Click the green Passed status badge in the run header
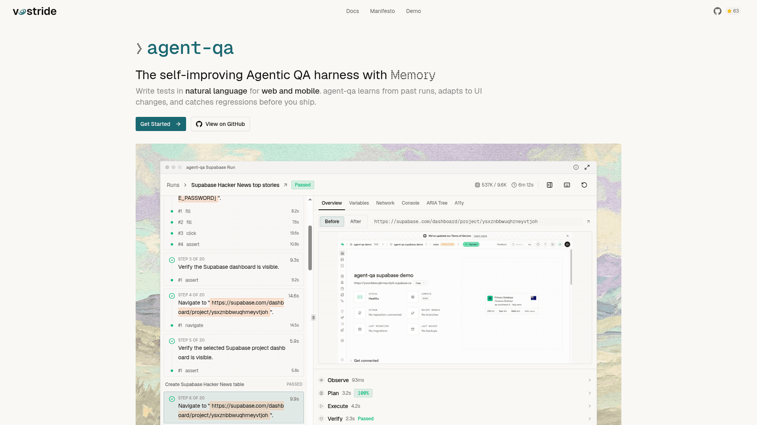 click(303, 185)
